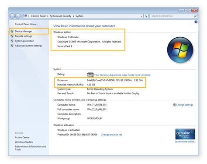Screen dimensions: 207x164
Task: Expand arrow after System and Security breadcrumb
Action: coord(73,16)
